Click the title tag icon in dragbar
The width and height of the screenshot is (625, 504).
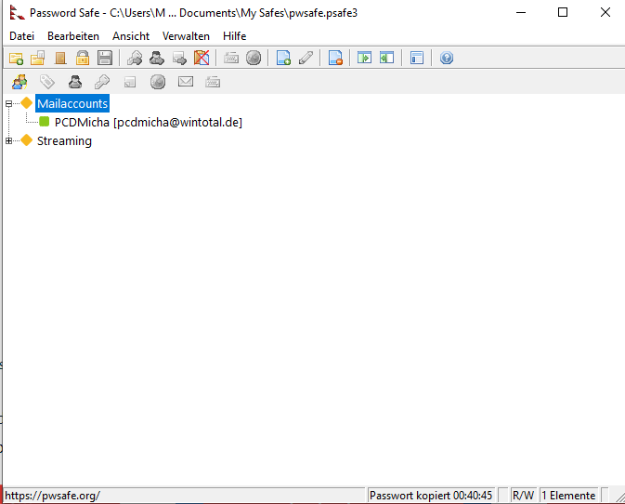47,82
